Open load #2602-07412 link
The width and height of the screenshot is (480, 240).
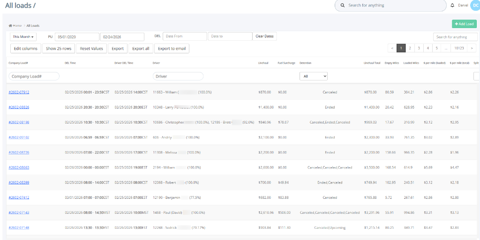19,197
